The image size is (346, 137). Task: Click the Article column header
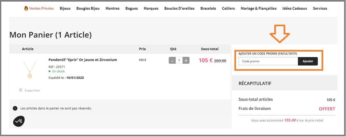point(28,49)
